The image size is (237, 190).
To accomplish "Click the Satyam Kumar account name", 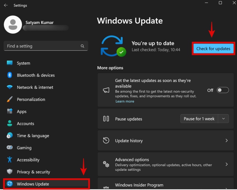I will pyautogui.click(x=39, y=23).
